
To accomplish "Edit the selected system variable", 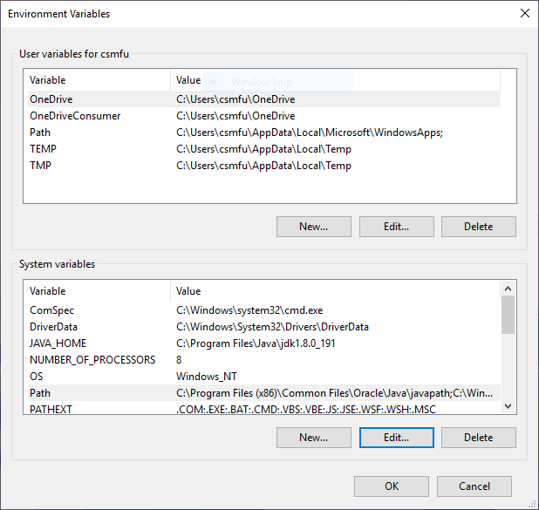I will point(396,438).
